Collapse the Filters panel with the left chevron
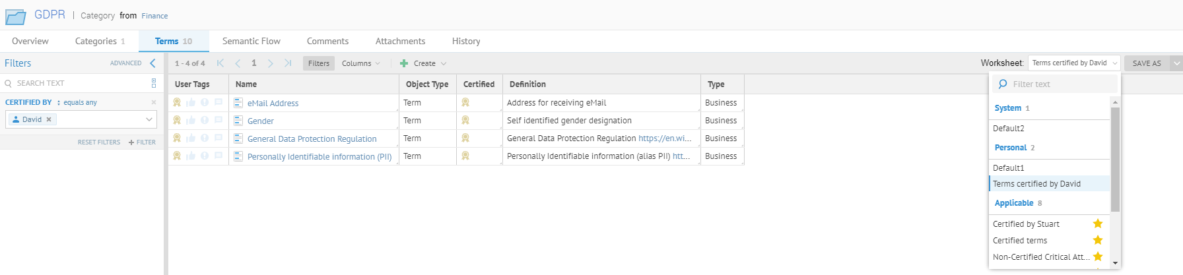Viewport: 1183px width, 275px height. (152, 63)
